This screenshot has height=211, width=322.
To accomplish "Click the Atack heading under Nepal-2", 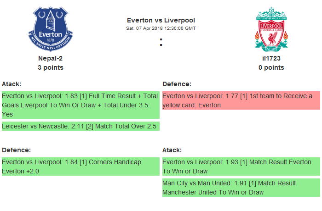I will (x=11, y=84).
